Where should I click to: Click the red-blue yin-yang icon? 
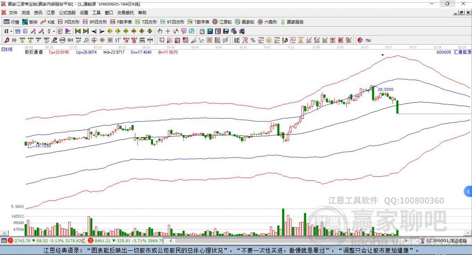point(360,41)
